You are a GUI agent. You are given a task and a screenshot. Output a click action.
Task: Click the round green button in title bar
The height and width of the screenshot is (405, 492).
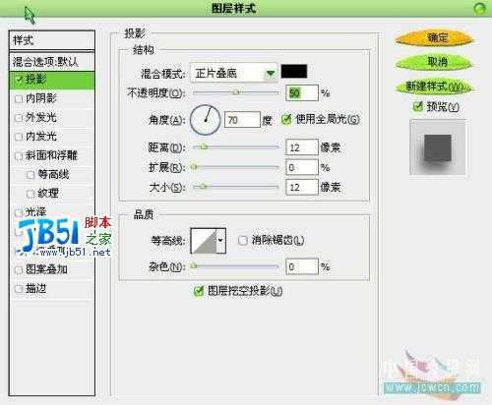point(480,8)
